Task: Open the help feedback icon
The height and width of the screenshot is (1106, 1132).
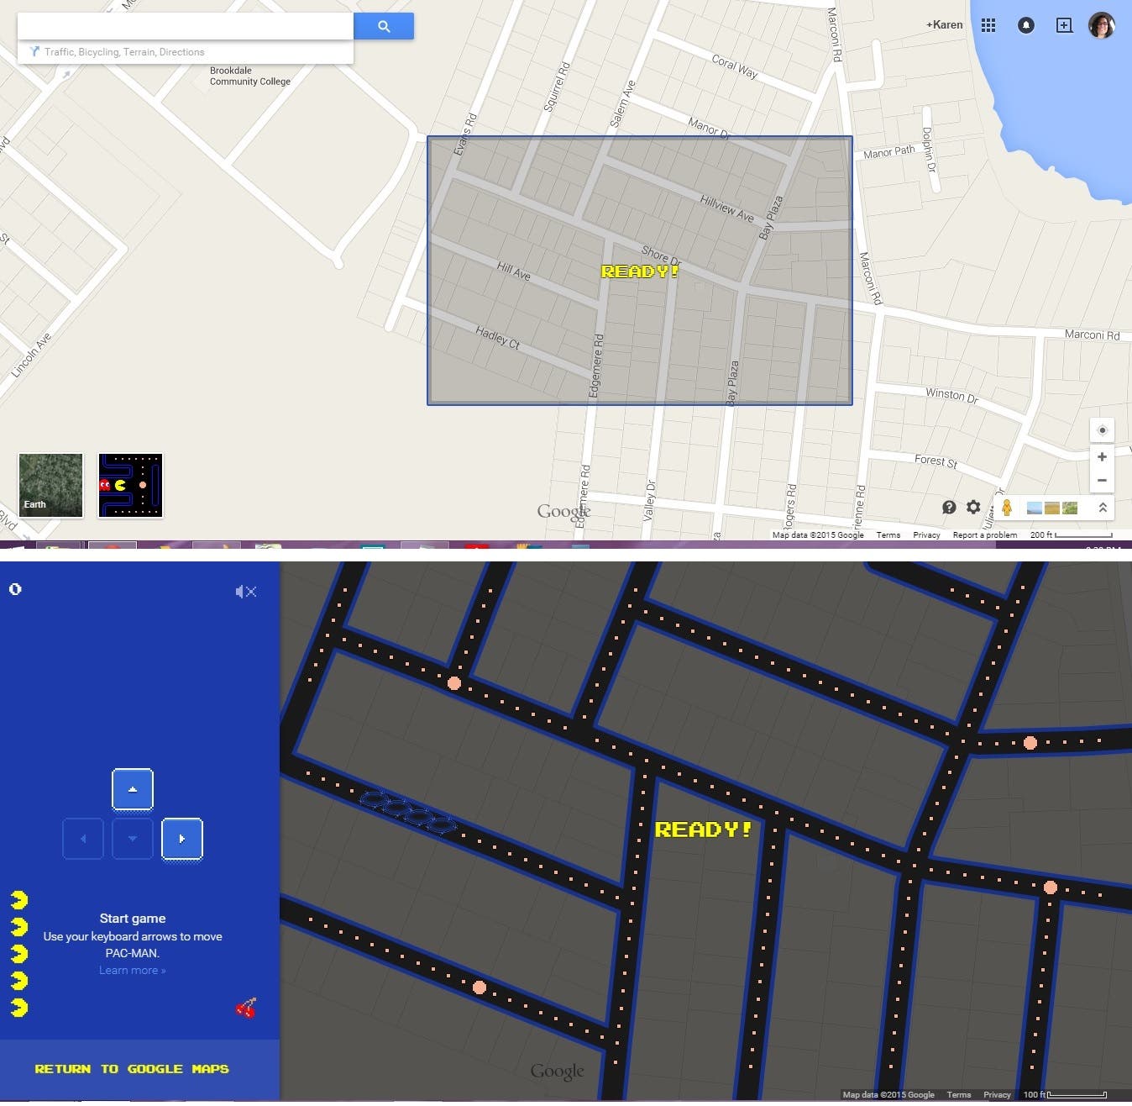Action: click(949, 507)
